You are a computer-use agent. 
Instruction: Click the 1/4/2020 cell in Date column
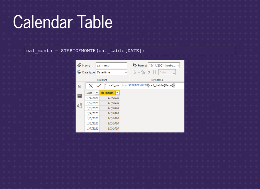pyautogui.click(x=92, y=113)
